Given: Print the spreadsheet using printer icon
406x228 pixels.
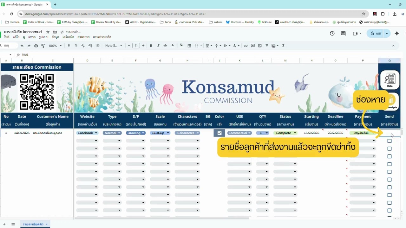Looking at the screenshot, I should 36,46.
